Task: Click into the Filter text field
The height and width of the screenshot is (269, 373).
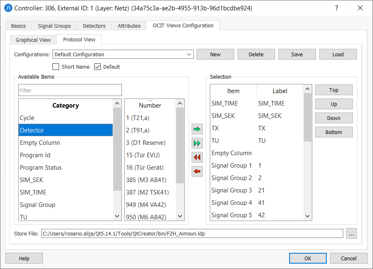Action: coord(70,90)
